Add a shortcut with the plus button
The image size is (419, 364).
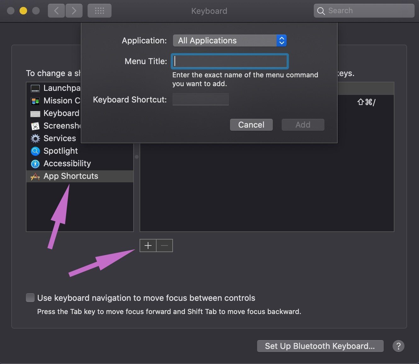click(x=148, y=245)
